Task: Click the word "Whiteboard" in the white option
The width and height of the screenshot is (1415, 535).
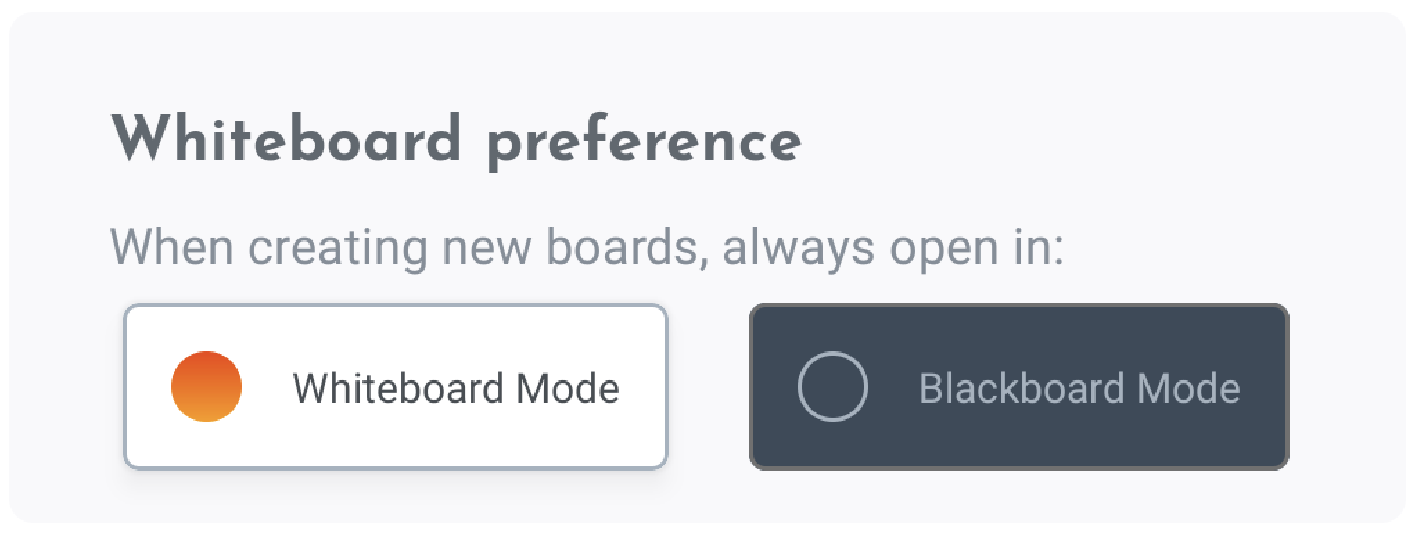Action: (398, 387)
